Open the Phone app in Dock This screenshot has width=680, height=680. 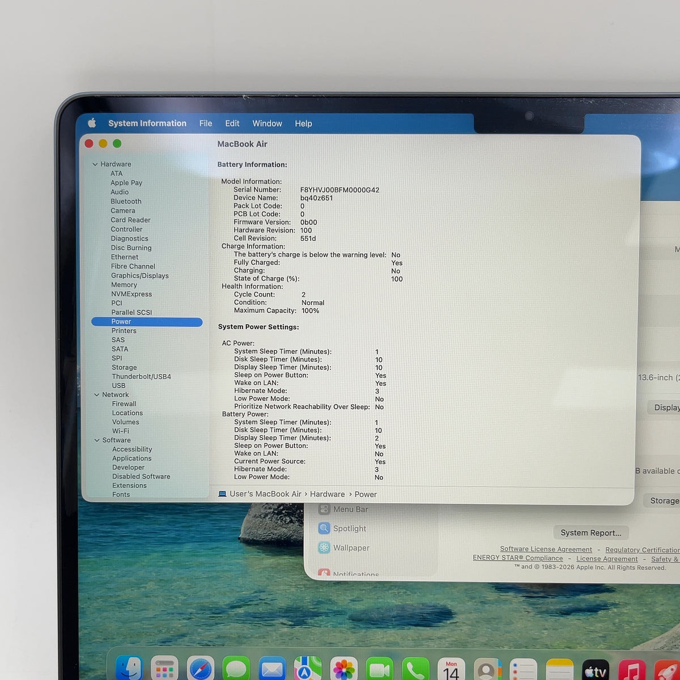(415, 669)
